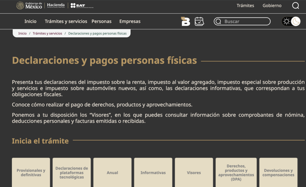
Task: Click the search icon inside the Buscar bar
Action: 218,21
